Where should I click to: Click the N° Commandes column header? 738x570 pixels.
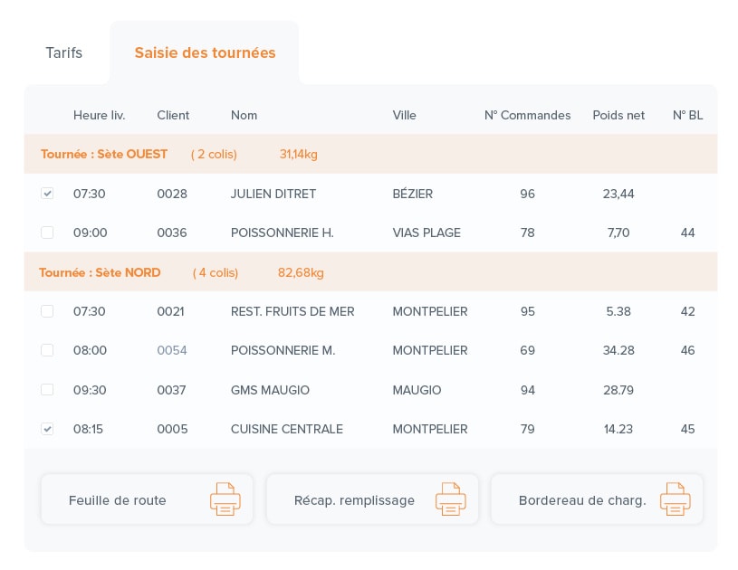coord(528,115)
